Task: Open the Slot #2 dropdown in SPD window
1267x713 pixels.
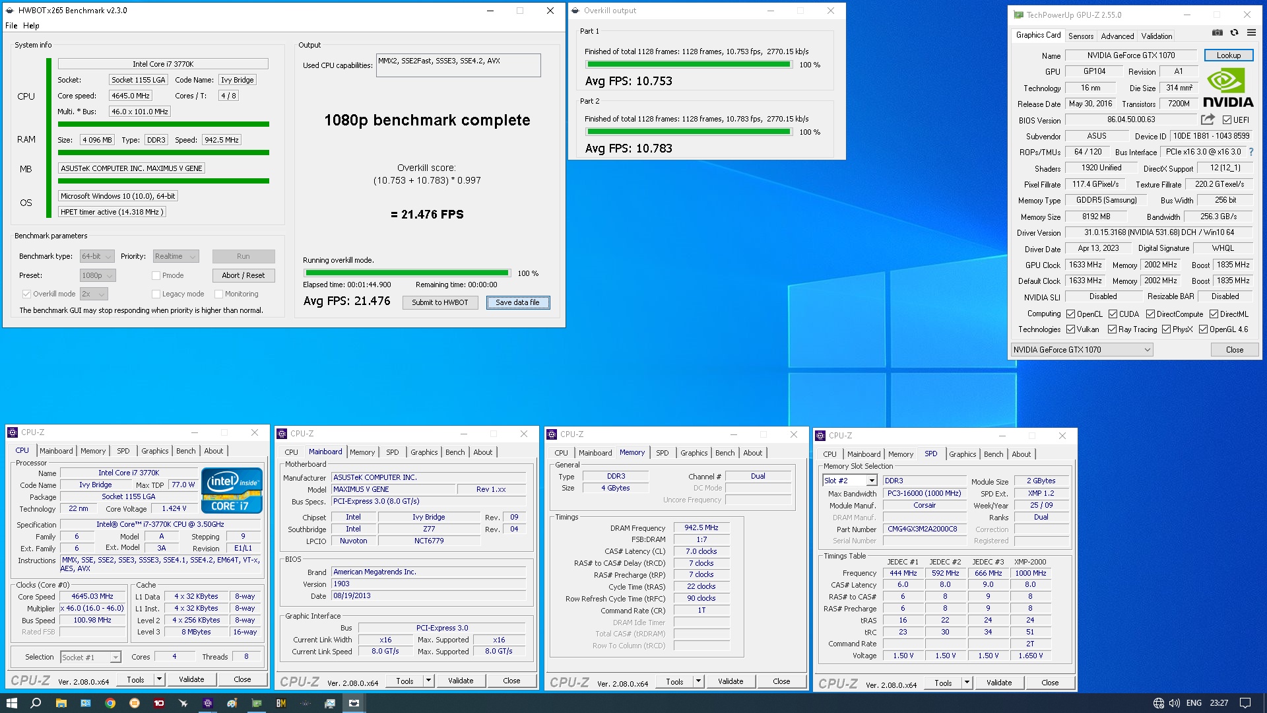Action: point(850,481)
